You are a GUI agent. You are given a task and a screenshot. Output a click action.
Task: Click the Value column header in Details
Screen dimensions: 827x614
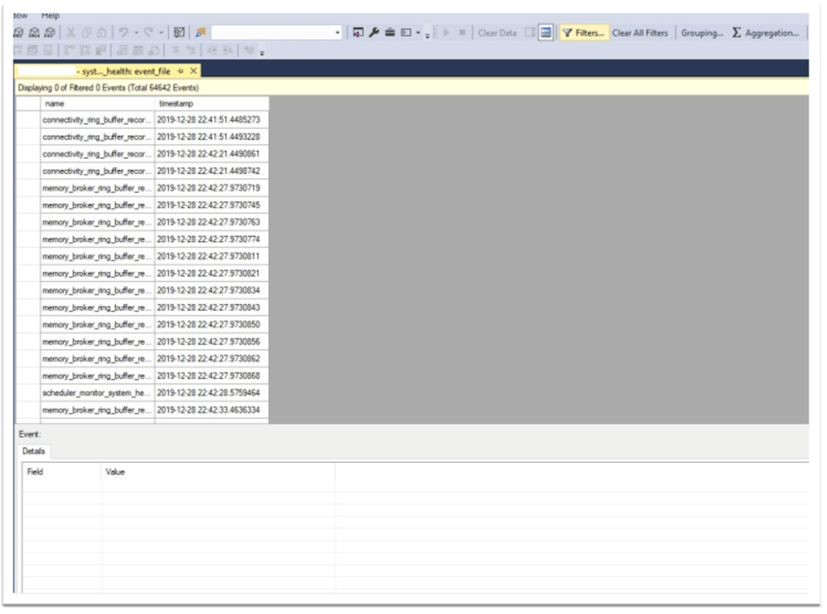click(218, 472)
